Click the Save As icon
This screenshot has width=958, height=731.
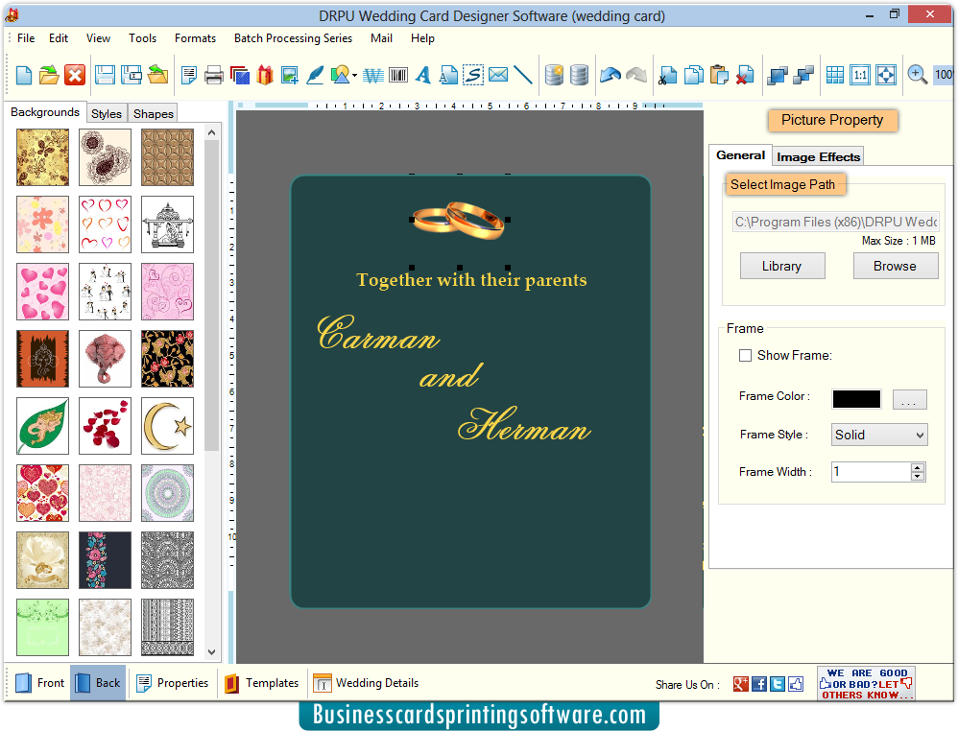[132, 75]
